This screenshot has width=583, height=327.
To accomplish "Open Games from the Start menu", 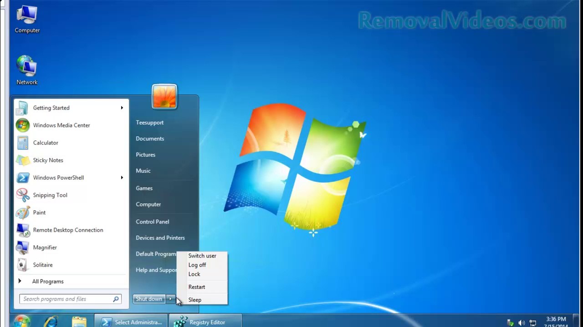I will [144, 188].
